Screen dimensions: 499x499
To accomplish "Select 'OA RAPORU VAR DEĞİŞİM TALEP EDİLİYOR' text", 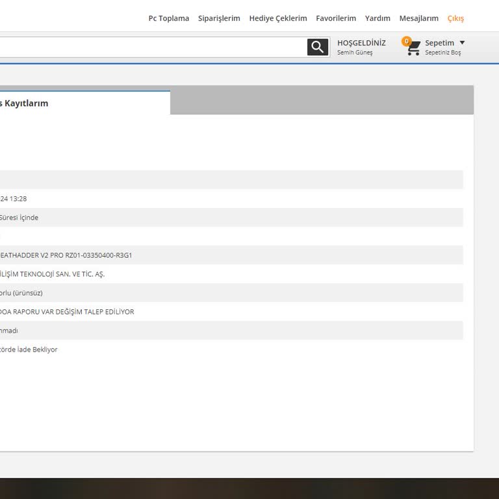I will [67, 312].
